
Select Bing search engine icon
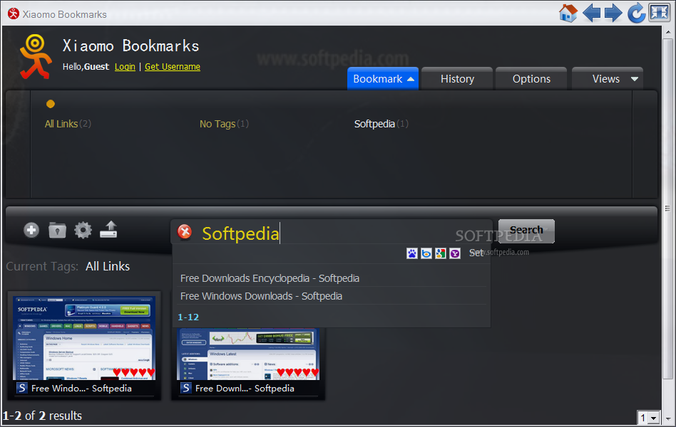click(426, 253)
